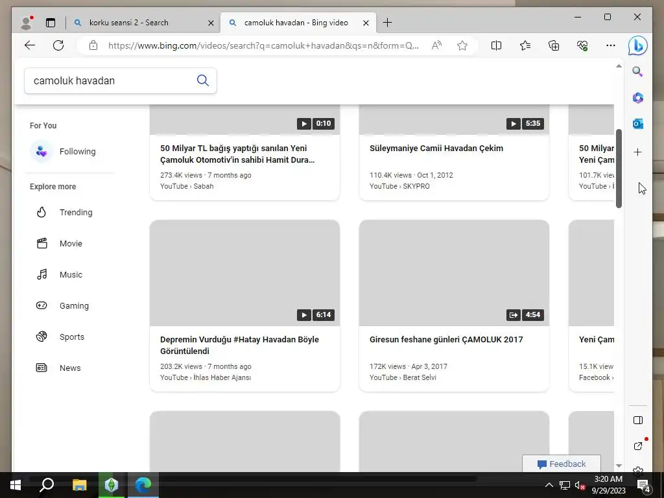664x498 pixels.
Task: Open a new tab with the plus button
Action: coord(387,23)
